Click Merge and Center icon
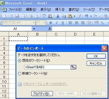Viewport: 109px width, 99px height. pyautogui.click(x=89, y=23)
